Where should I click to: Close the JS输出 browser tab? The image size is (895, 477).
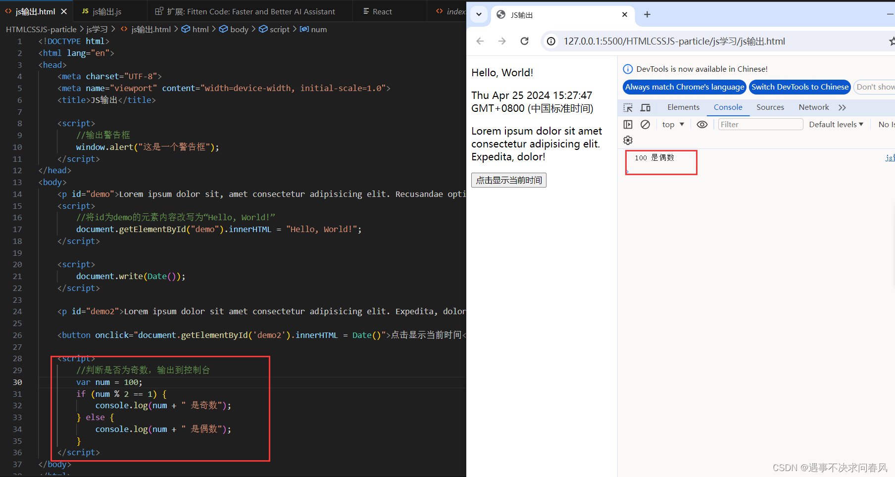pos(625,14)
